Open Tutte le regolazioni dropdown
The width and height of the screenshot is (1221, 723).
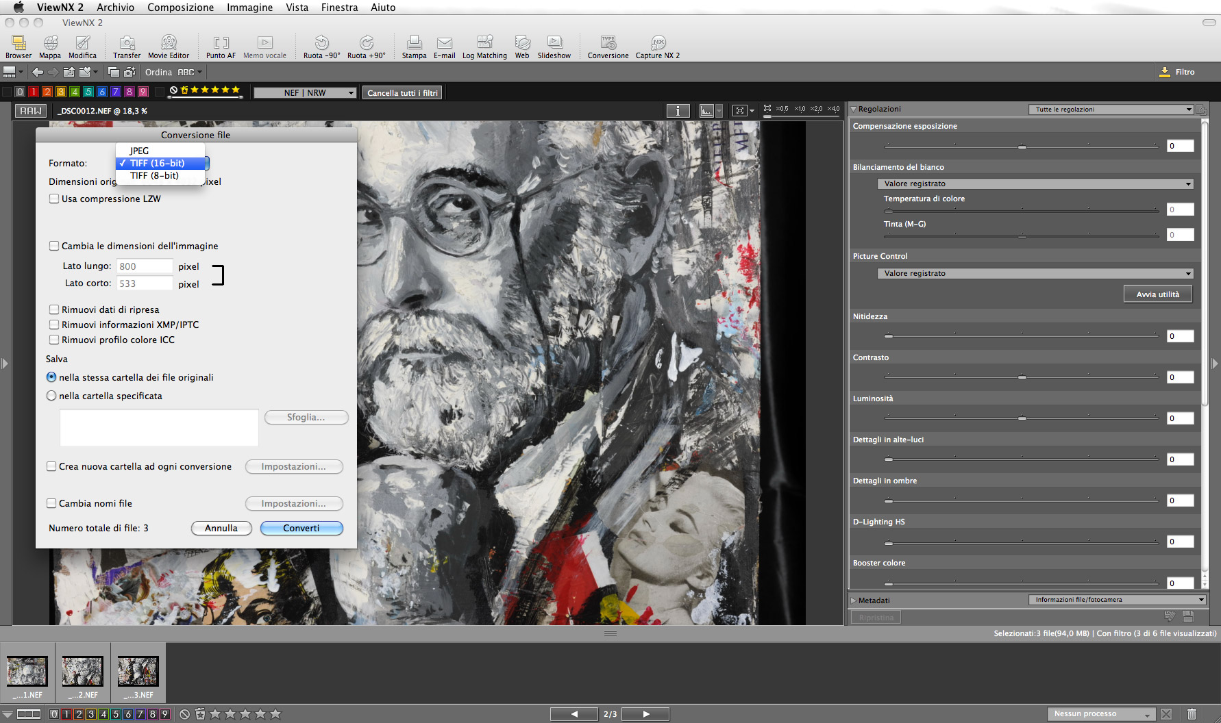1111,110
